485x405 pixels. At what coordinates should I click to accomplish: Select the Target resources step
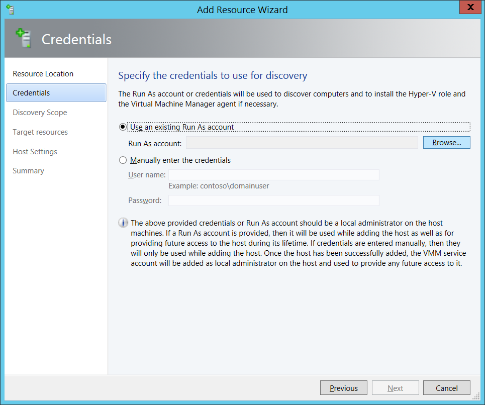pyautogui.click(x=40, y=132)
